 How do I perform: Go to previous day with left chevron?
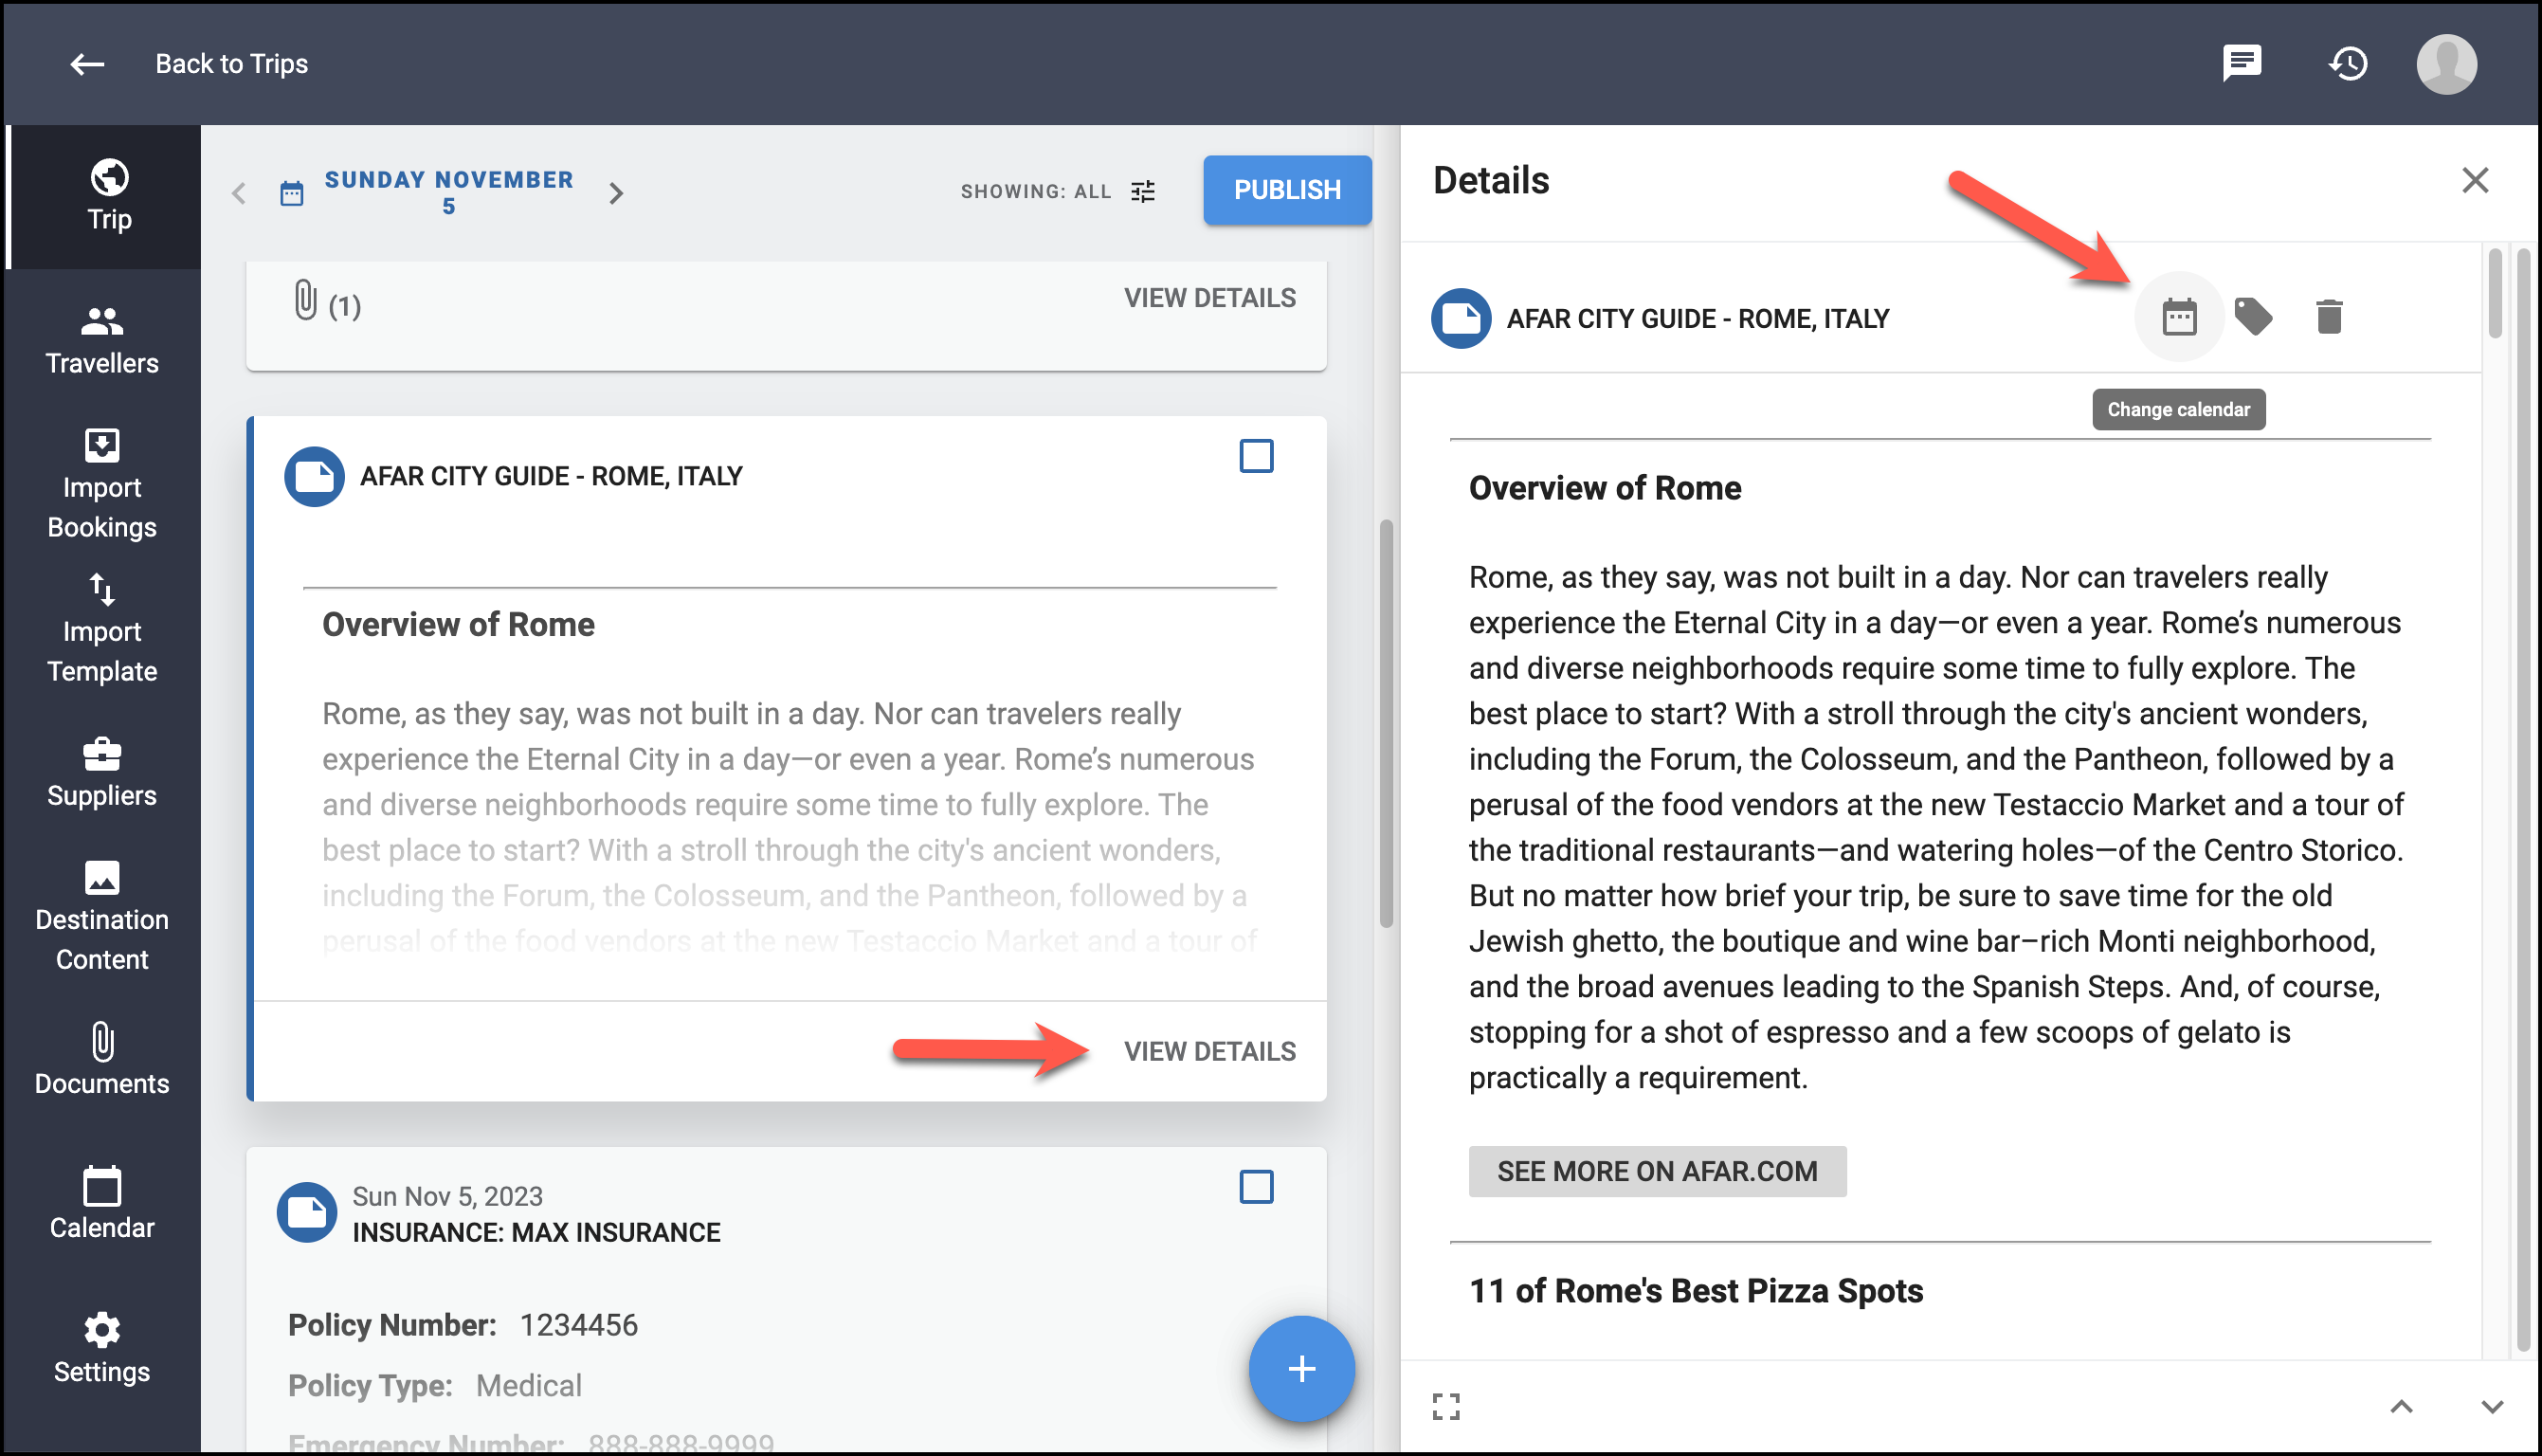(x=238, y=193)
